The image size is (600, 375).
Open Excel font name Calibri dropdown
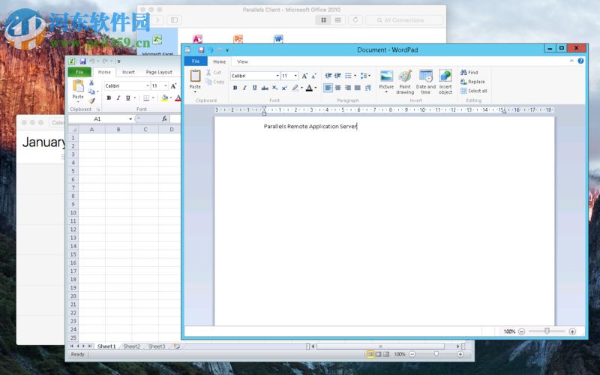point(147,85)
